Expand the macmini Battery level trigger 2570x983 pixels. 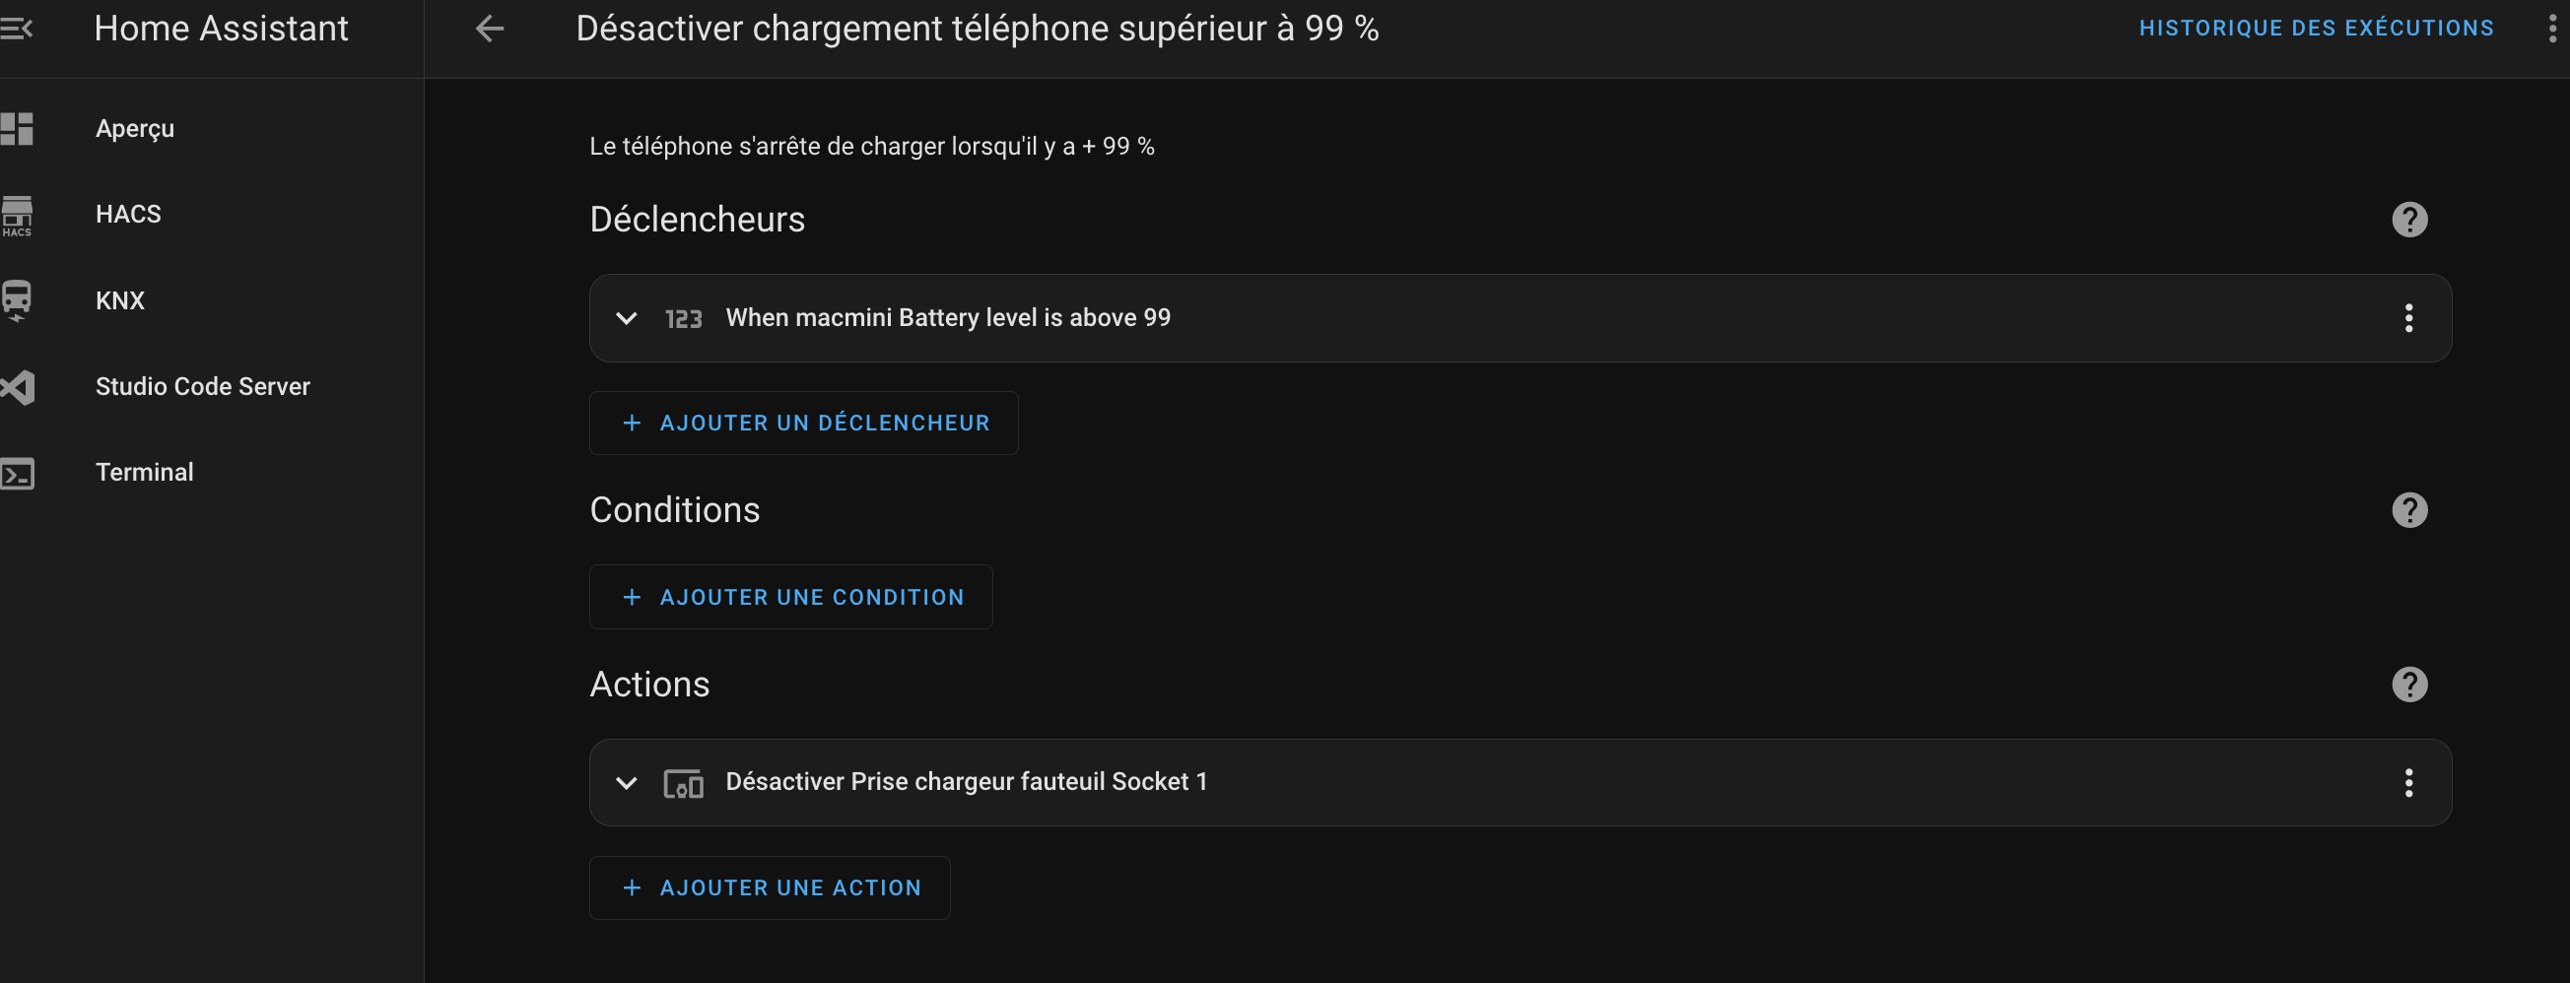(x=627, y=318)
